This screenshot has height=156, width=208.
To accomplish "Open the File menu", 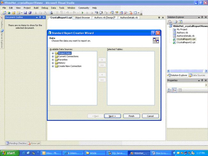I will click(x=4, y=8).
